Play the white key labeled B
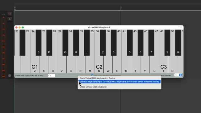This screenshot has width=201, height=113. (71, 65)
